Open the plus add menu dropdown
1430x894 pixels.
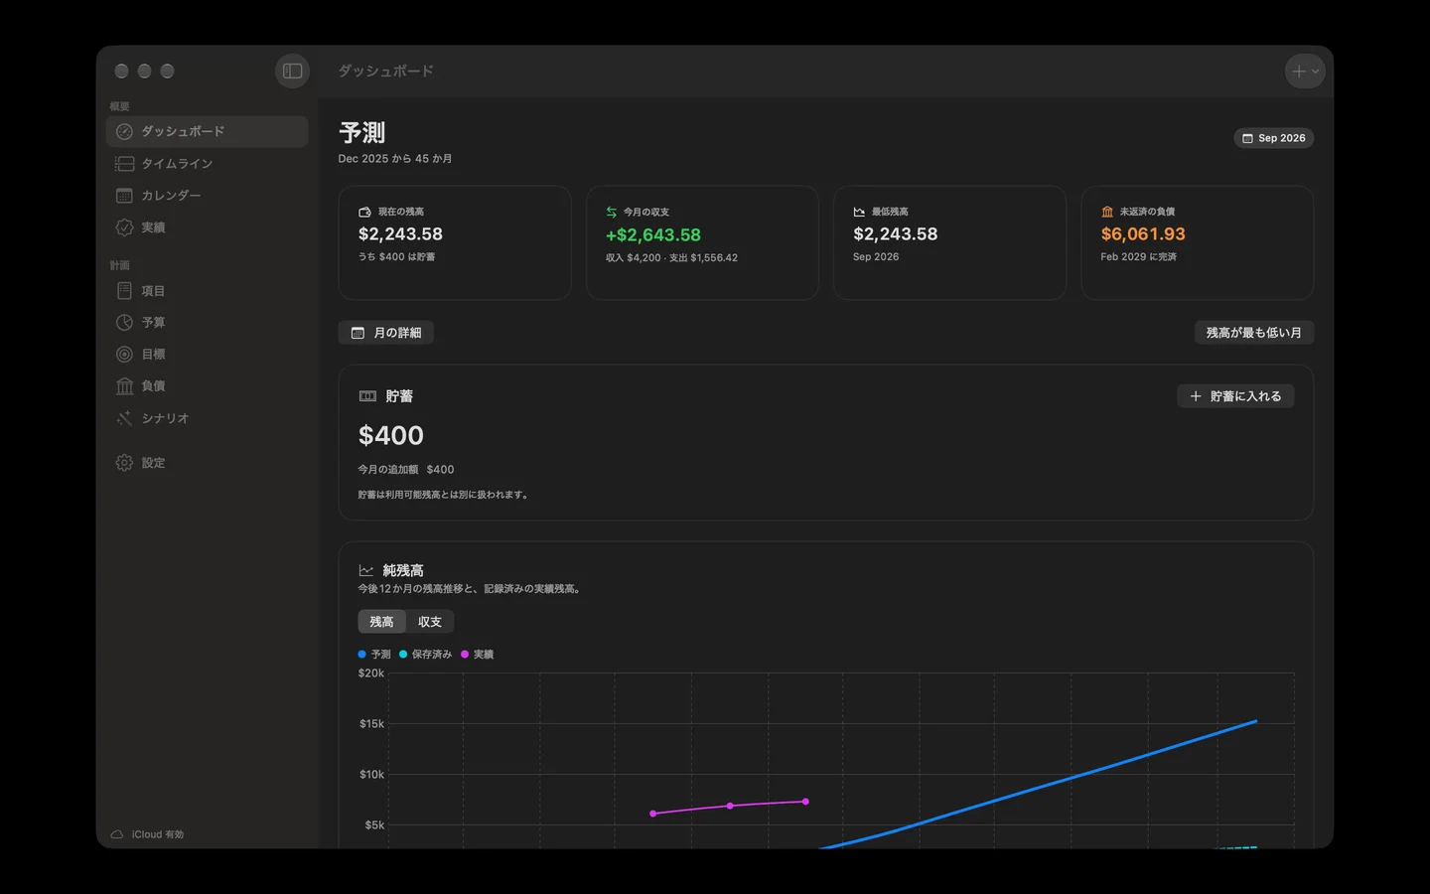click(1305, 72)
